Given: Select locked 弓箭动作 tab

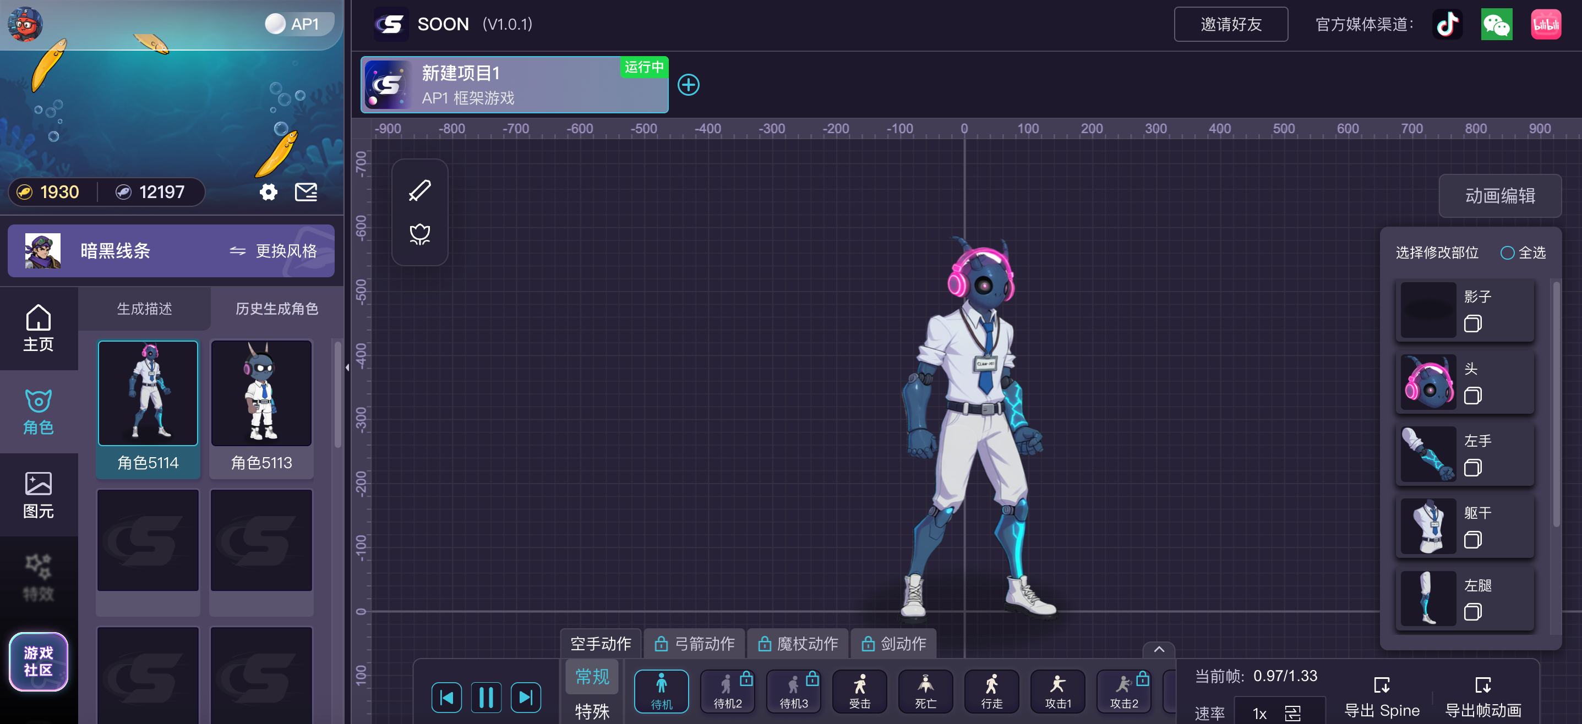Looking at the screenshot, I should pyautogui.click(x=695, y=644).
